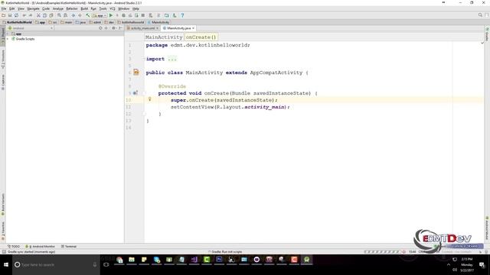The height and width of the screenshot is (275, 490).
Task: Click the Find magnifier icon in toolbar
Action: pos(59,15)
